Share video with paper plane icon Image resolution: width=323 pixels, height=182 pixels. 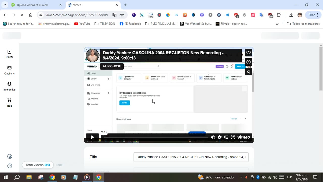(248, 72)
